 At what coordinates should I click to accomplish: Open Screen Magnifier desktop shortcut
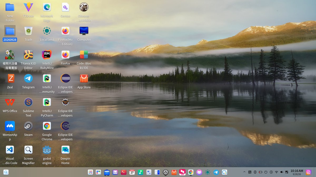pos(28,150)
